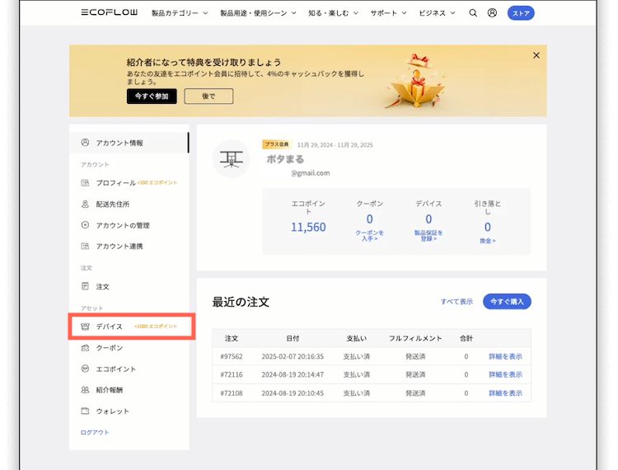The image size is (618, 470).
Task: View details for order #72108
Action: pos(505,393)
